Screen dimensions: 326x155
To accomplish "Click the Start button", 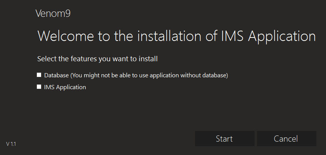I will (x=225, y=139).
